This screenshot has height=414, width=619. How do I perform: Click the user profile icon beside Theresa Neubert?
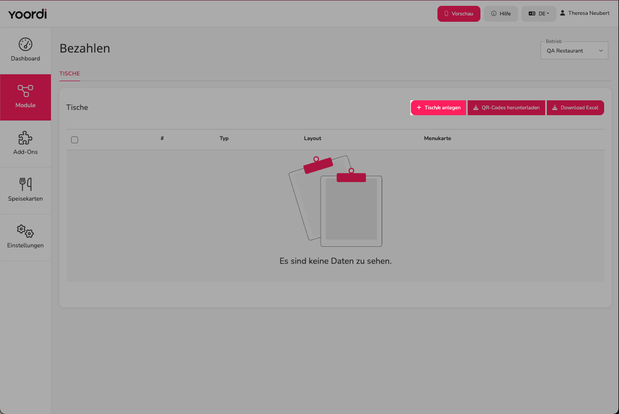(x=563, y=13)
